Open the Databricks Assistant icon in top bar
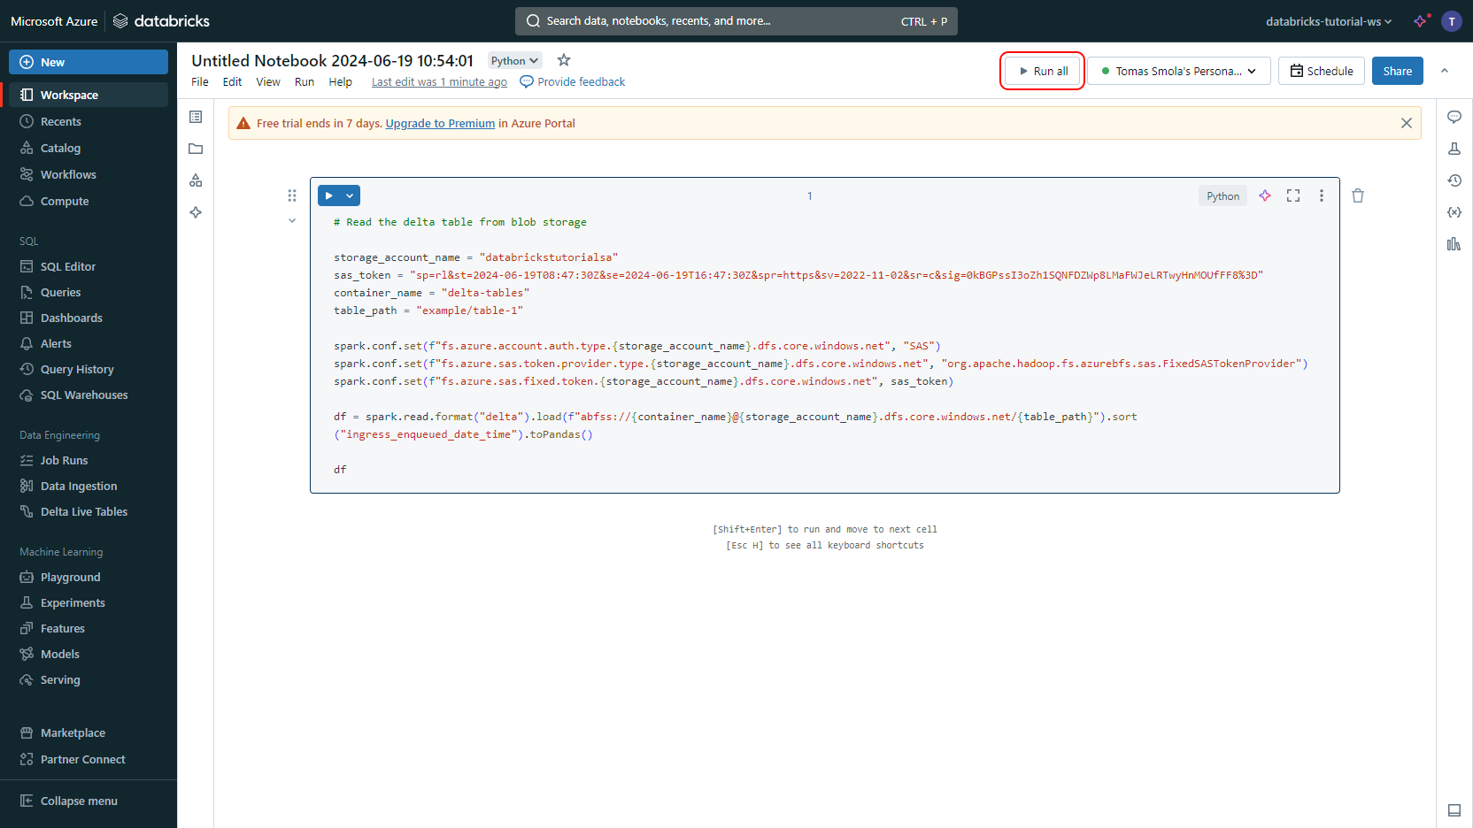Viewport: 1473px width, 828px height. point(1422,20)
